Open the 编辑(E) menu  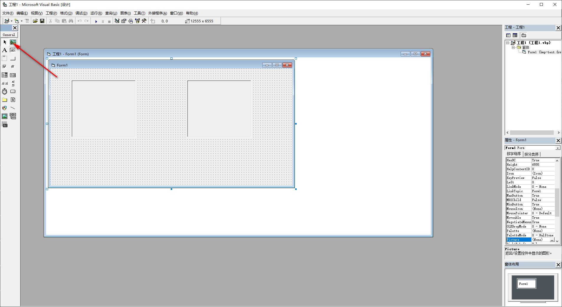pos(22,13)
